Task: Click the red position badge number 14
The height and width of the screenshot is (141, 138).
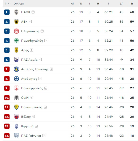Action: 7,136
